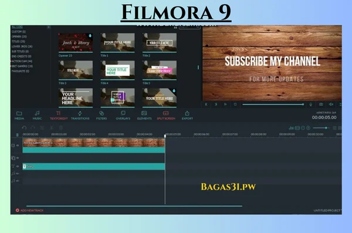The height and width of the screenshot is (233, 352).
Task: Click the text track T icon
Action: point(13,167)
